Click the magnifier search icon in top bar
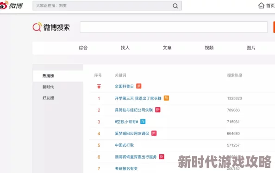This screenshot has width=275, height=173. pos(175,6)
